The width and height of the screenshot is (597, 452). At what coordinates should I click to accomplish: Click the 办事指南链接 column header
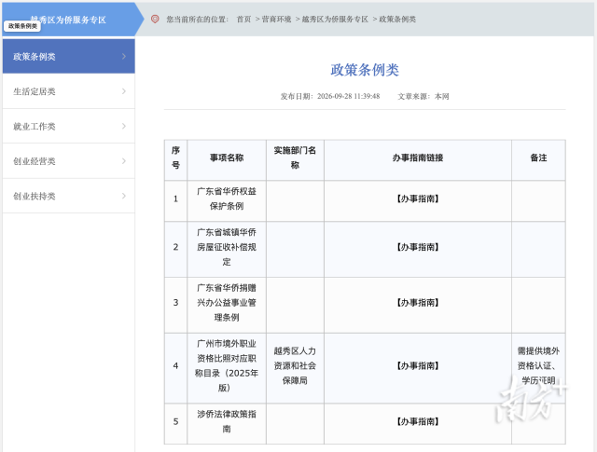coord(418,158)
